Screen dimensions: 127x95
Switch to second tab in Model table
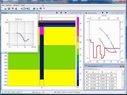[x=96, y=69]
